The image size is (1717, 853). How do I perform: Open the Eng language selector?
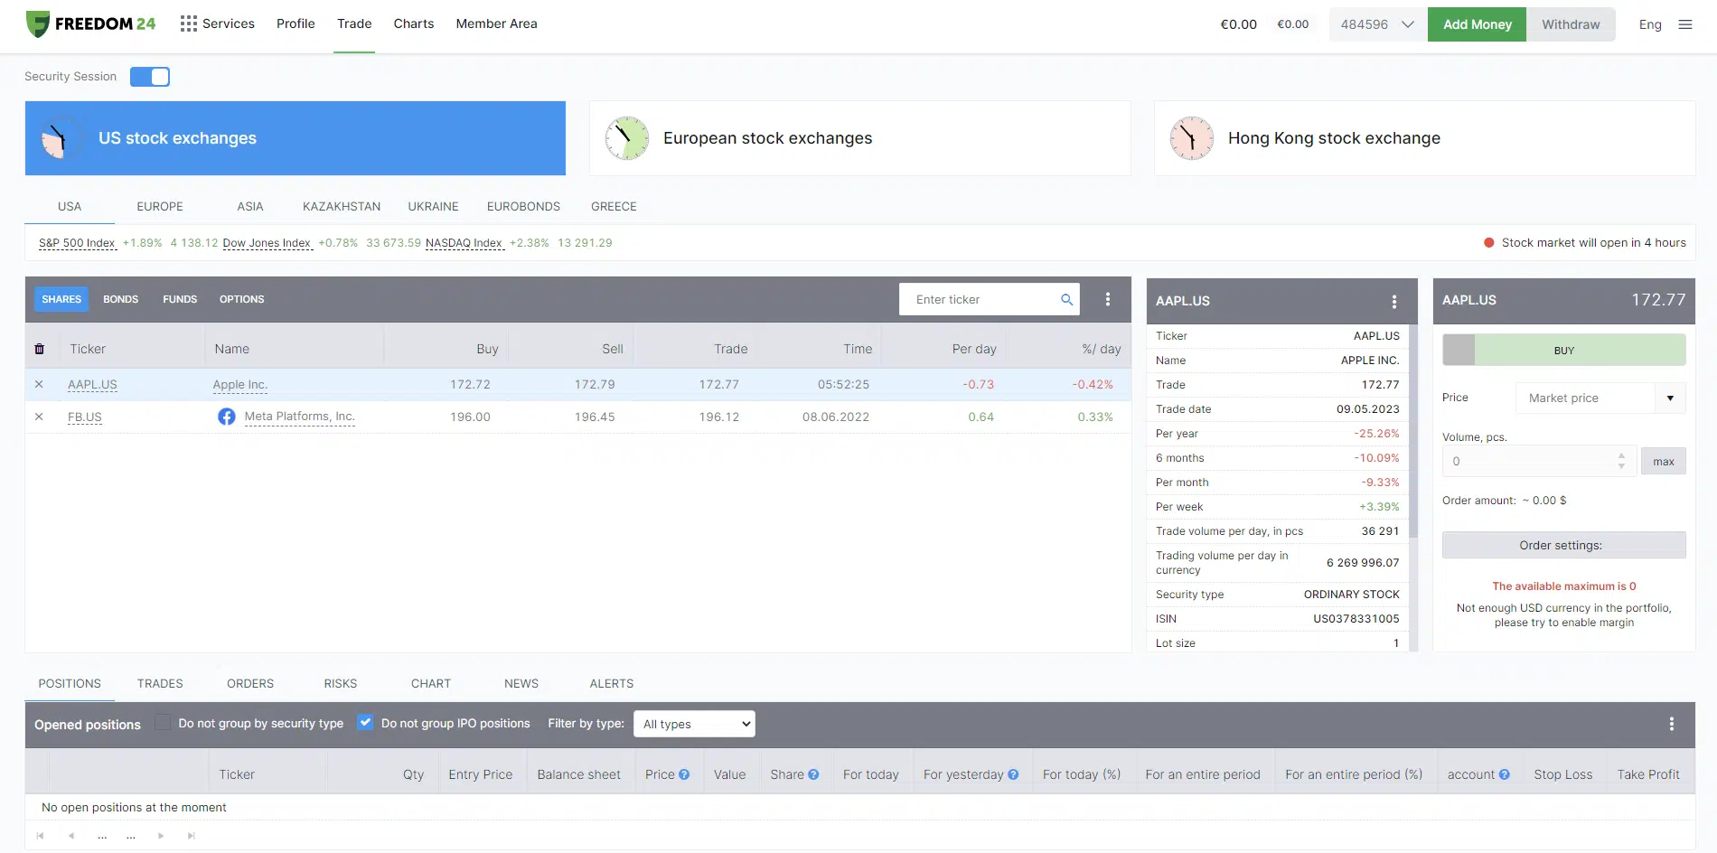(x=1650, y=24)
